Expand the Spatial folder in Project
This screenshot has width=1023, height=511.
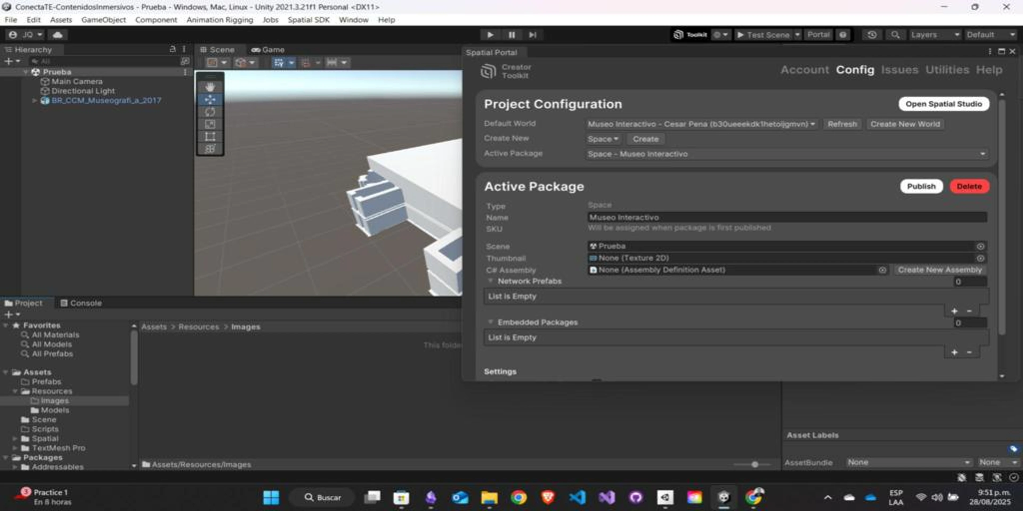point(15,439)
